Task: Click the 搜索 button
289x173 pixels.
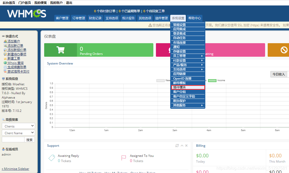Action: coord(29,139)
